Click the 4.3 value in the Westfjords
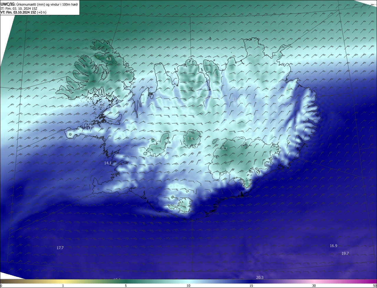The width and height of the screenshot is (377, 288). [x=109, y=59]
